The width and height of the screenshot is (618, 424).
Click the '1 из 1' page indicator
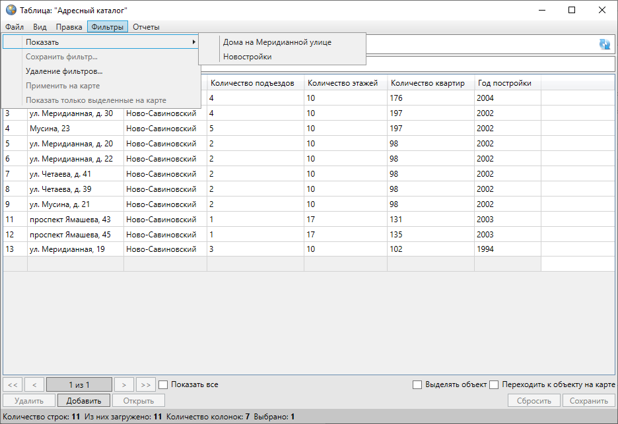pos(79,384)
